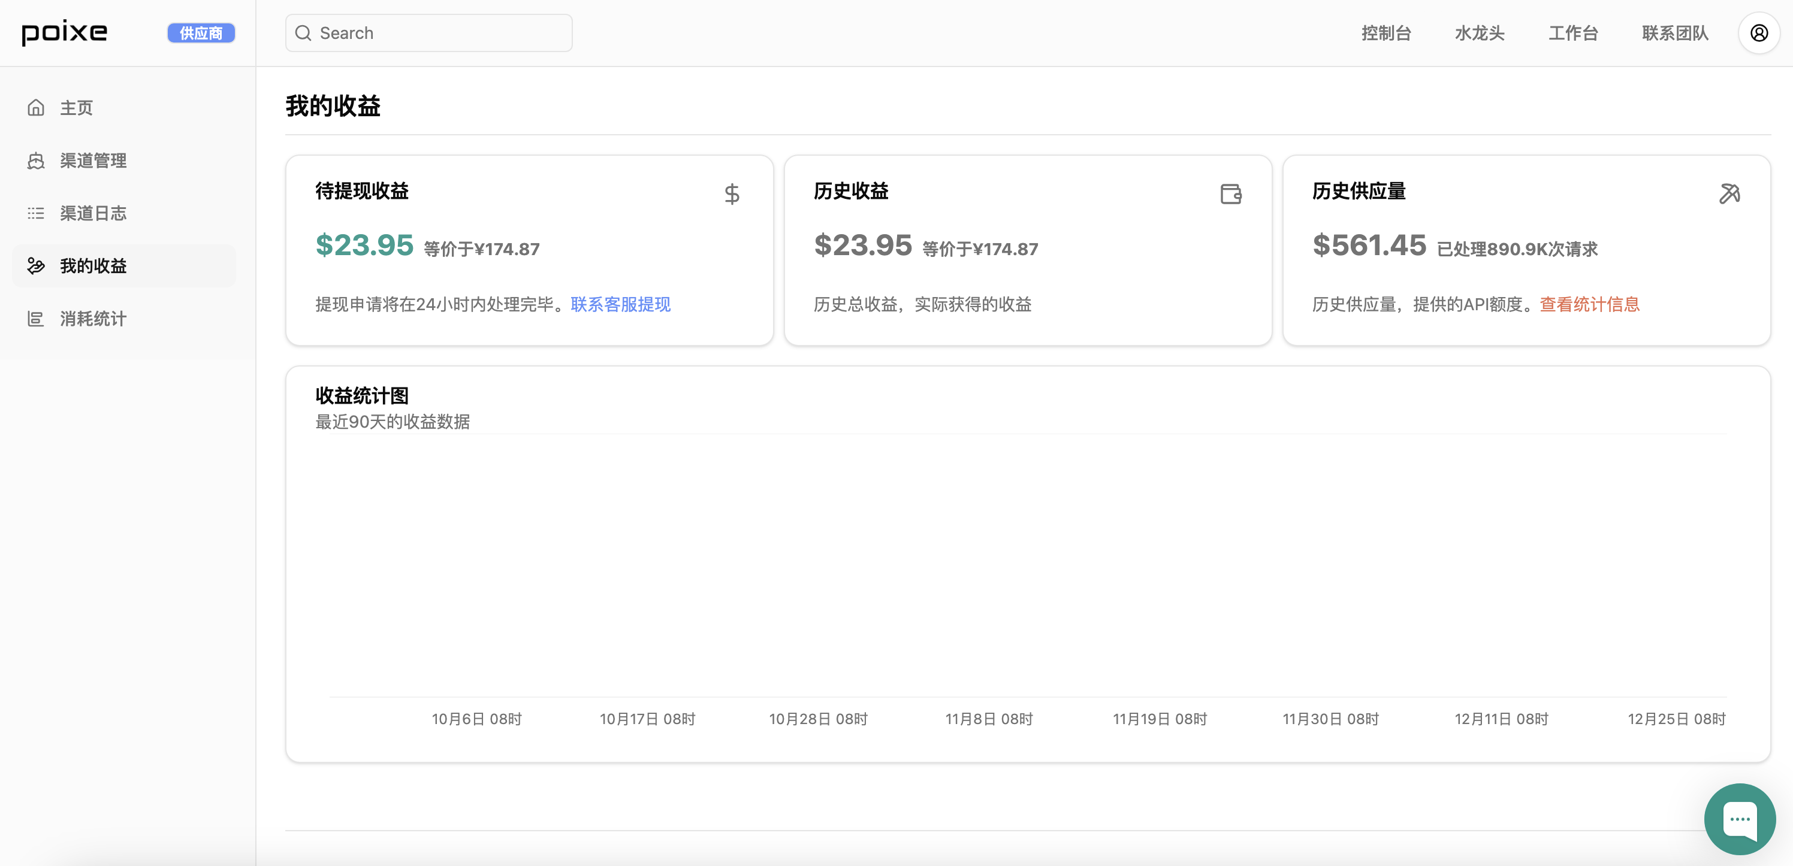Screen dimensions: 1793x866
Task: Click the magnifier icon in search box
Action: 303,33
